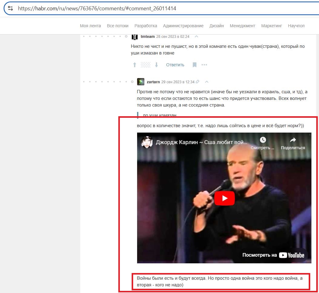Open the YouTube channel avatar on the video
Image resolution: width=319 pixels, height=293 pixels.
[x=147, y=142]
